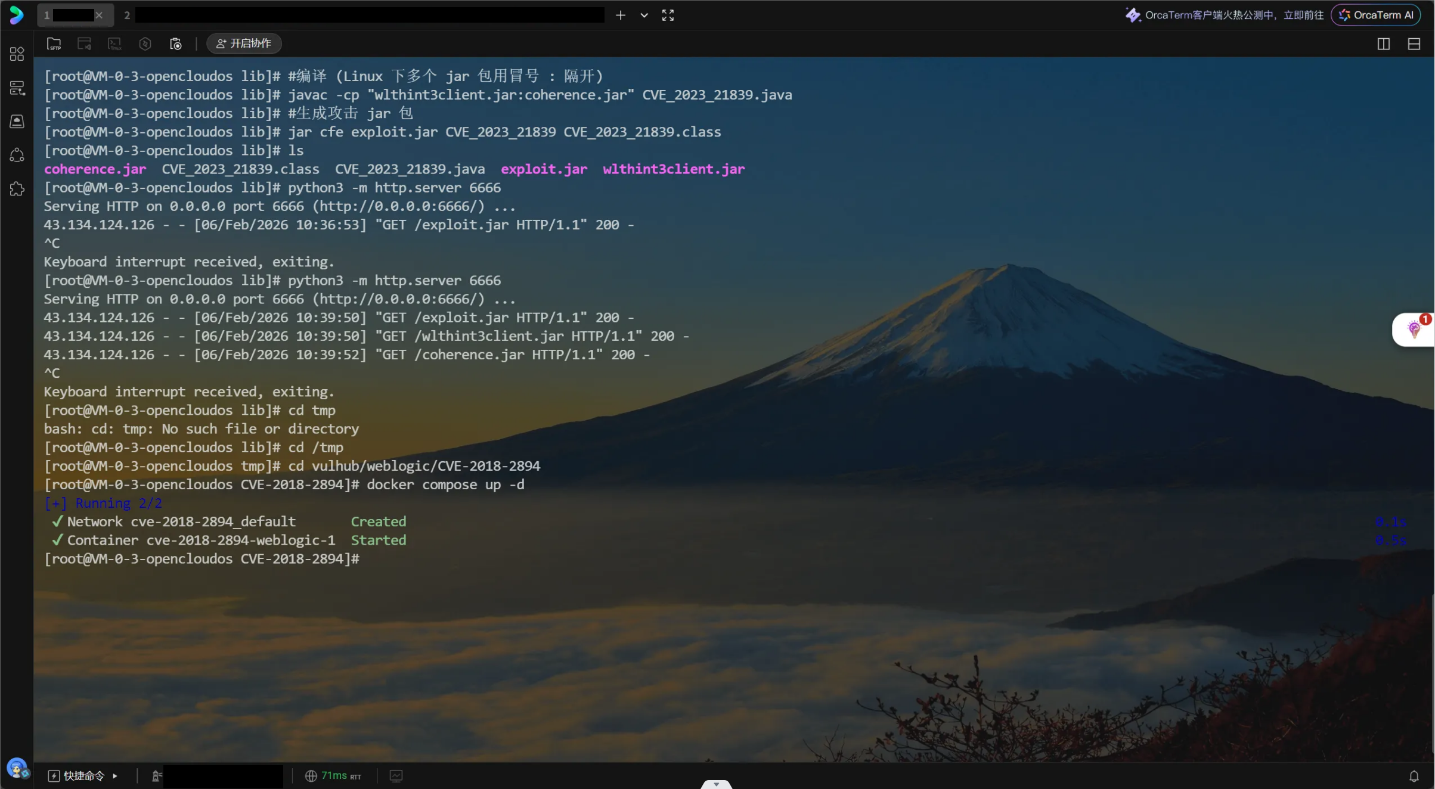The height and width of the screenshot is (789, 1435).
Task: Click the OrcaTerm logo in the top-left corner
Action: [x=17, y=15]
